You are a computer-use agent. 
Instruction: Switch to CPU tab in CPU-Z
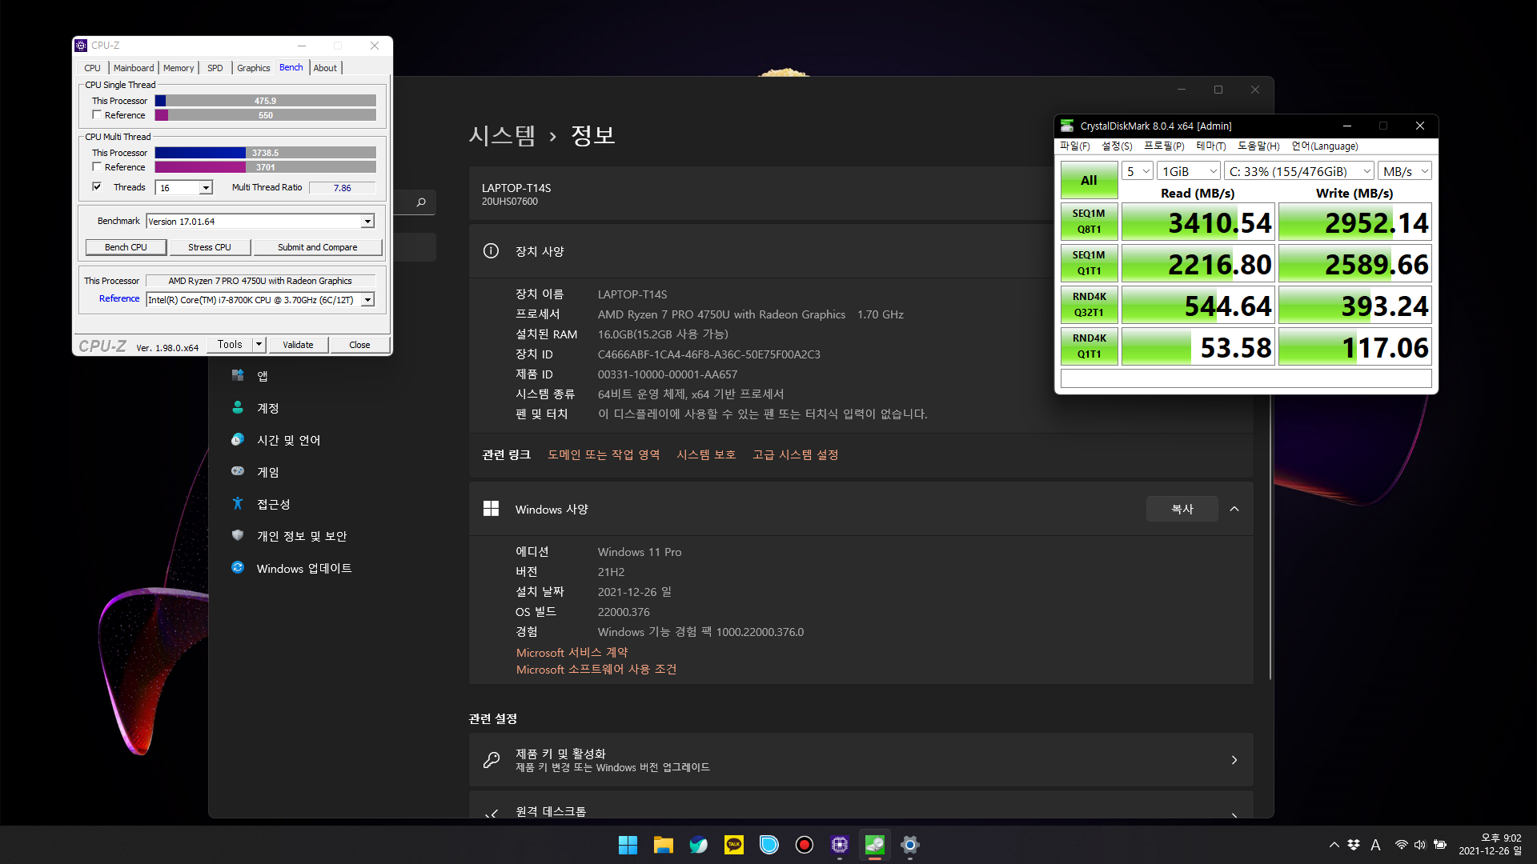tap(92, 68)
